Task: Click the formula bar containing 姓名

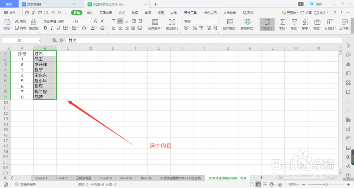Action: point(204,41)
